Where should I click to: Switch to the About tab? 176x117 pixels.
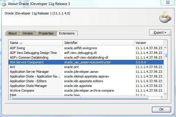[13, 33]
